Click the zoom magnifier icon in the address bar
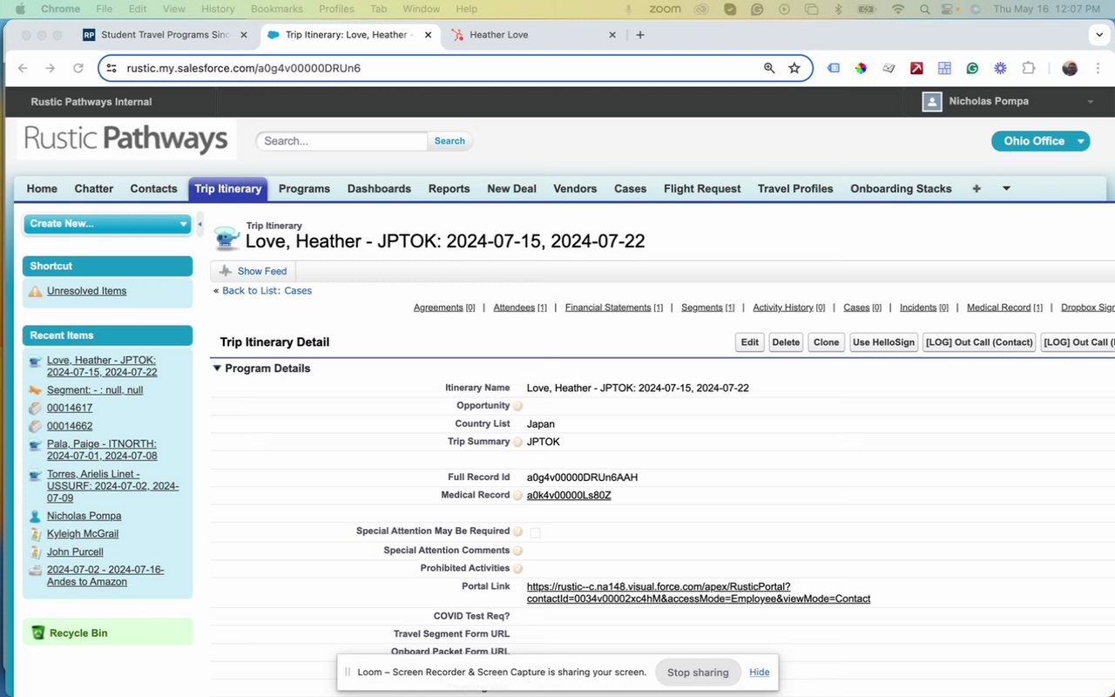1115x697 pixels. pyautogui.click(x=769, y=68)
